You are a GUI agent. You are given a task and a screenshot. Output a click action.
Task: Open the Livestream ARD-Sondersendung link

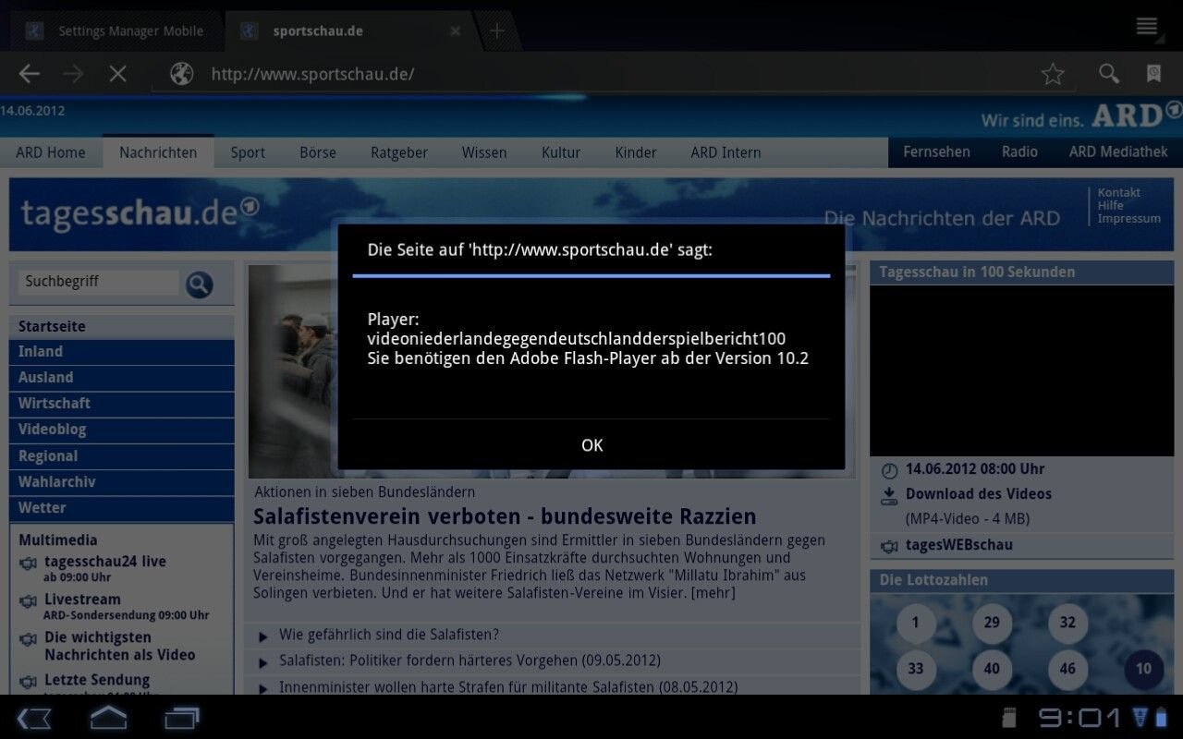tap(126, 606)
